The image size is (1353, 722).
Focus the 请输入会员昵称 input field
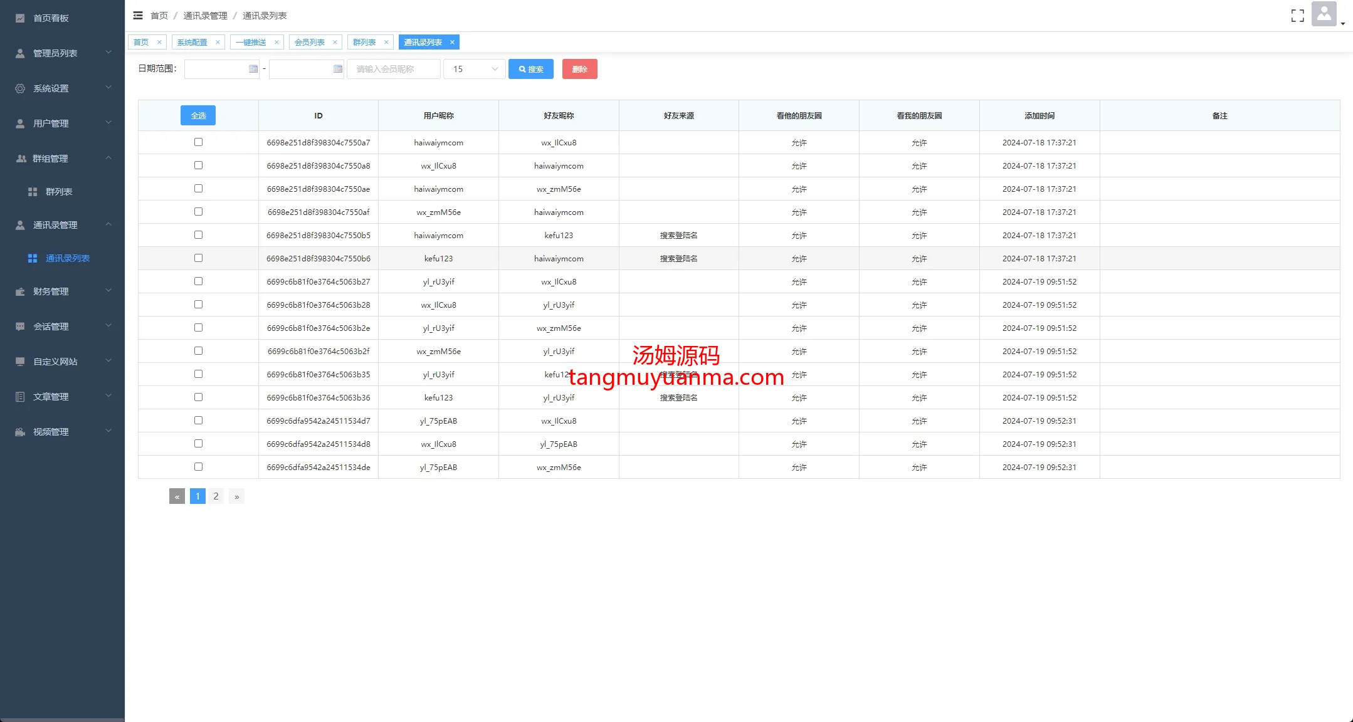point(394,69)
